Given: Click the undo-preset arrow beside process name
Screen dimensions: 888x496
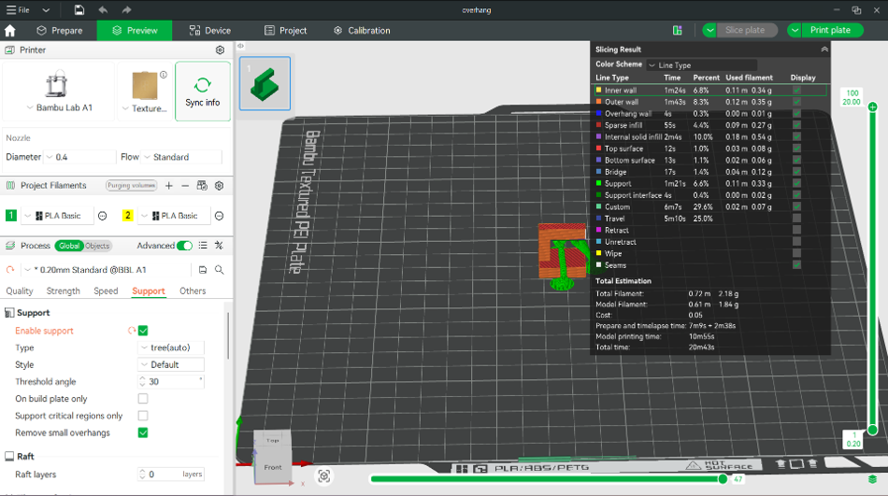Looking at the screenshot, I should pos(10,270).
